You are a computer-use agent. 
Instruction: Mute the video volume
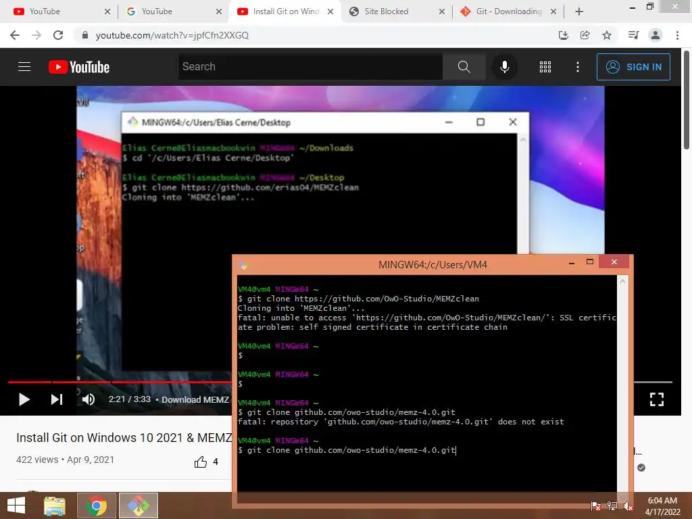pos(89,399)
